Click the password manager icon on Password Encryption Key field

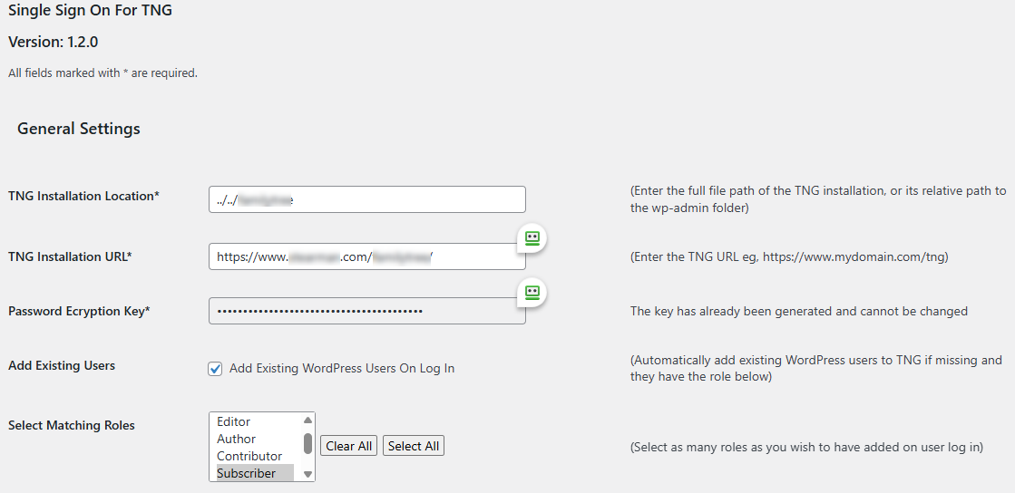pos(532,293)
